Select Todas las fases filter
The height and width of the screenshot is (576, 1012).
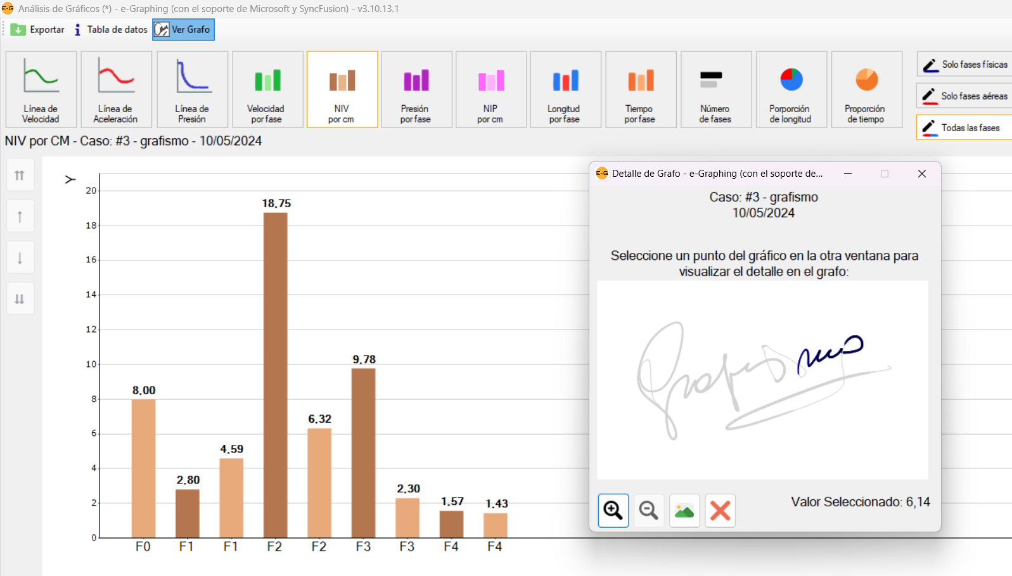point(964,128)
